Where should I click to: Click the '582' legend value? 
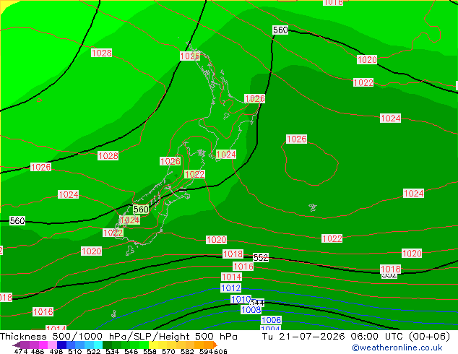[187, 351]
